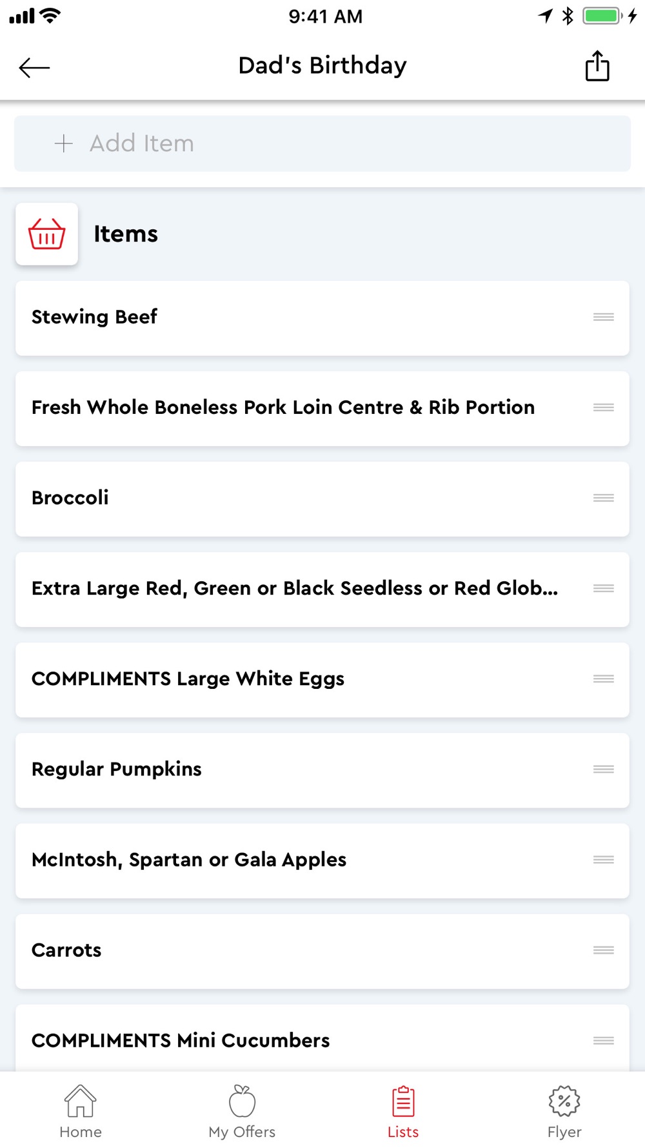Image resolution: width=645 pixels, height=1148 pixels.
Task: Tap the COMPLIMENTS Mini Cucumbers item
Action: click(x=290, y=1040)
